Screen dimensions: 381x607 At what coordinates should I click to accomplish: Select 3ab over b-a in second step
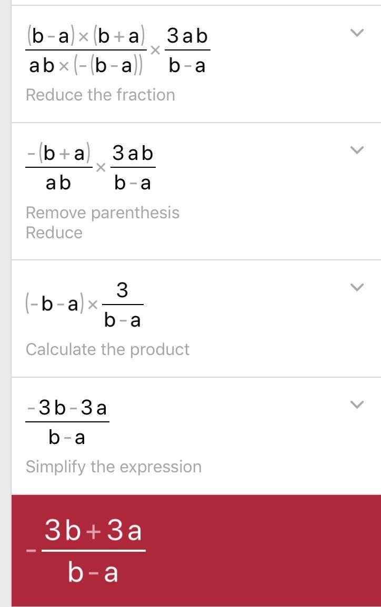click(133, 168)
